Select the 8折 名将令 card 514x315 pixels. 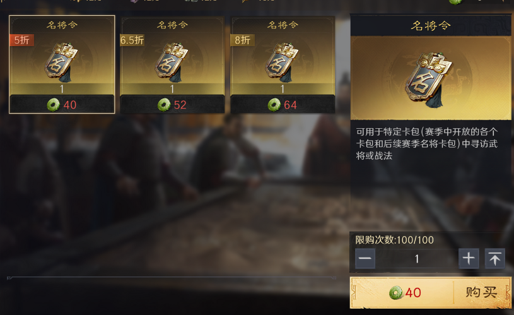283,65
